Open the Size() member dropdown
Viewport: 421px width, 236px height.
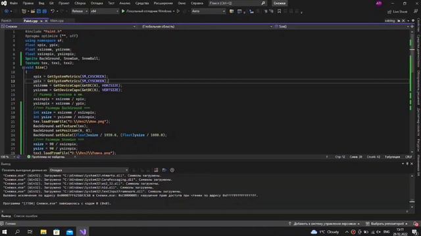(341, 26)
